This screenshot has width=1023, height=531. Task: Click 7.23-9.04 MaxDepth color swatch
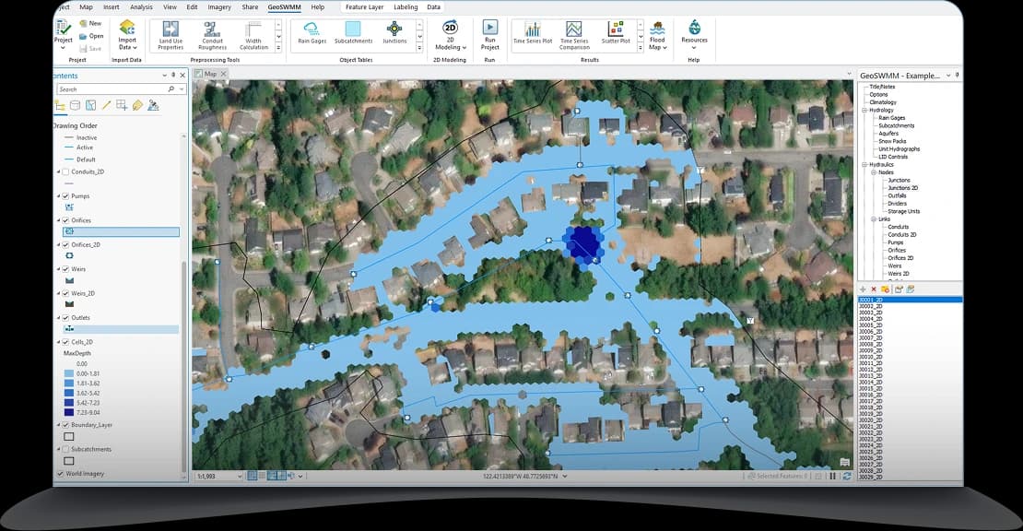(68, 412)
